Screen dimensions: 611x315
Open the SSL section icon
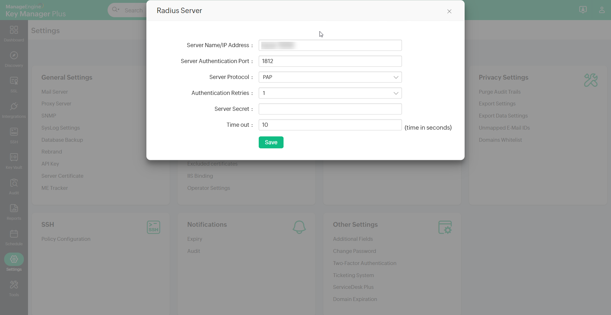click(14, 81)
